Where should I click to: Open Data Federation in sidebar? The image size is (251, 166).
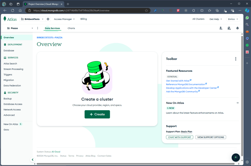(12, 85)
